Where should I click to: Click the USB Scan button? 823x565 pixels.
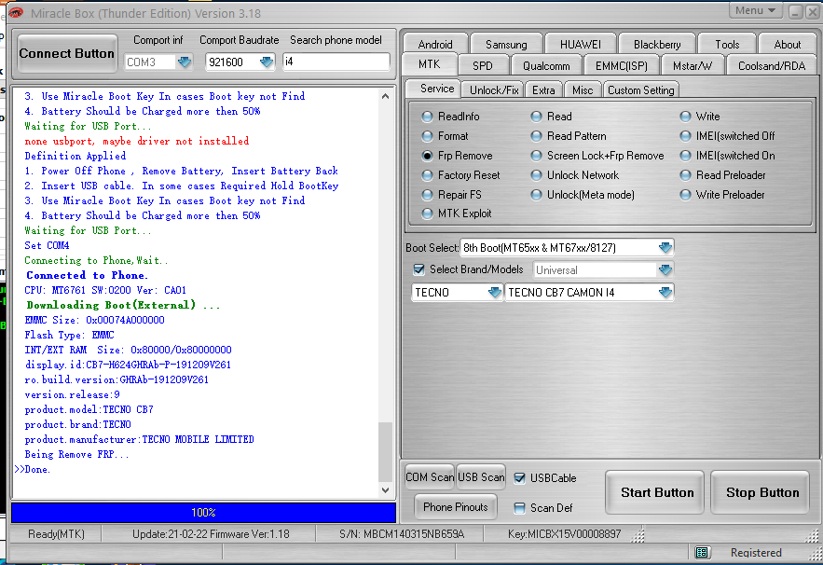click(481, 477)
